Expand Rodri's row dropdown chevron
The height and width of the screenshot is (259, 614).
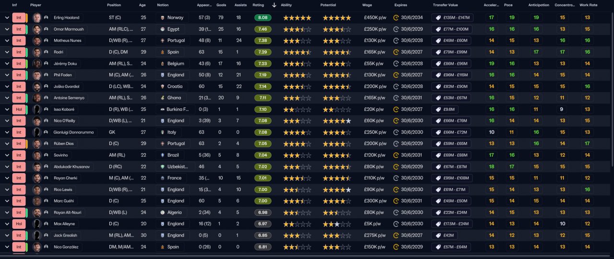click(x=7, y=52)
